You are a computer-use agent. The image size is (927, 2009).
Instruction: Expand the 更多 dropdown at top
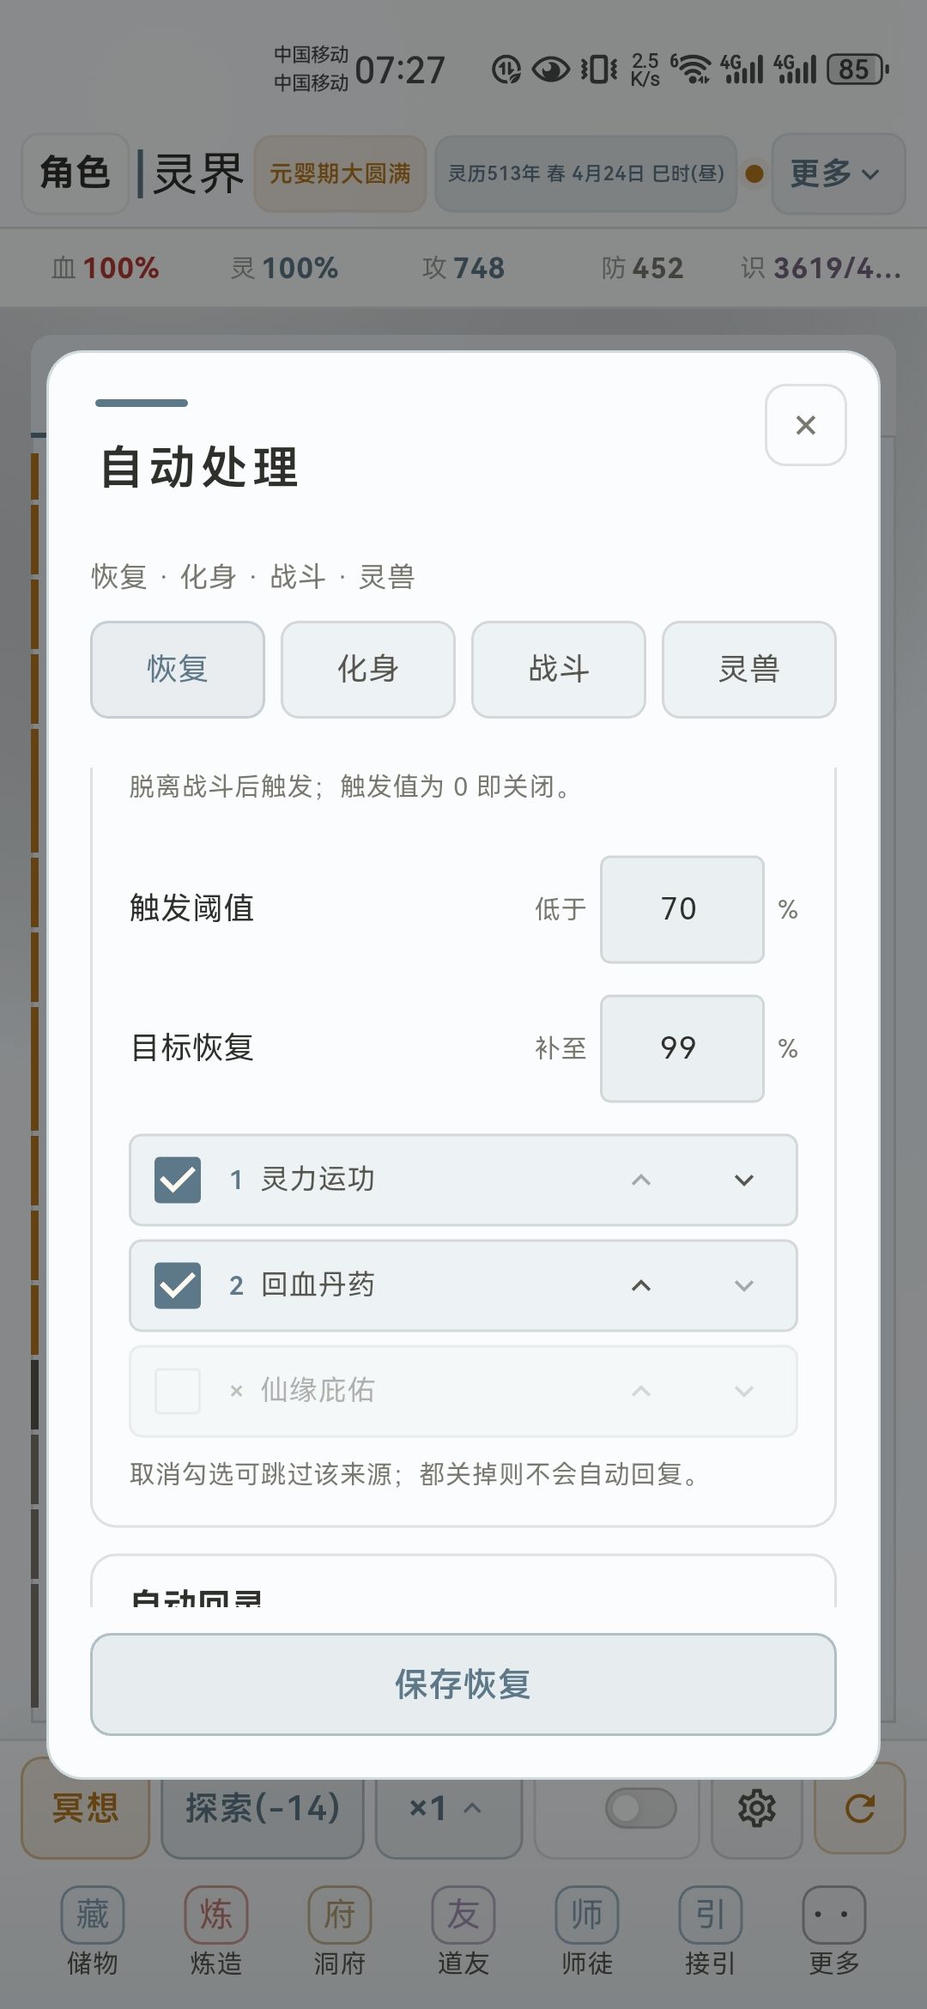tap(839, 173)
